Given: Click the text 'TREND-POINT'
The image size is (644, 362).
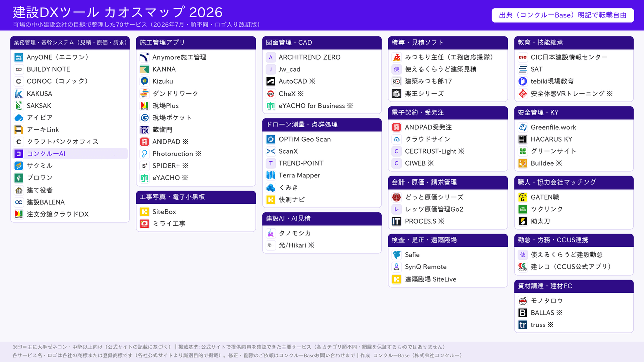Looking at the screenshot, I should pyautogui.click(x=301, y=163).
